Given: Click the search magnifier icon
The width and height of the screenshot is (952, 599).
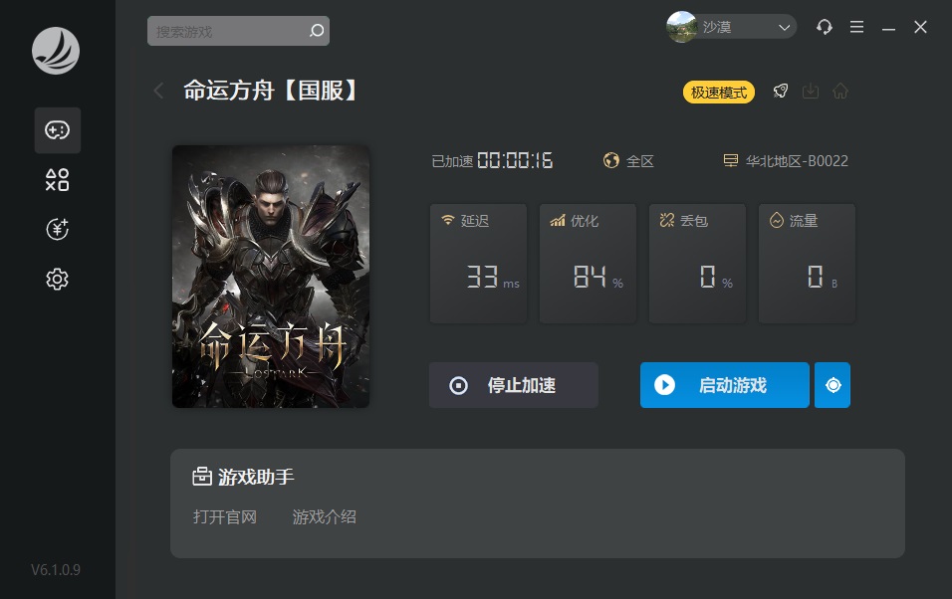Looking at the screenshot, I should click(317, 31).
